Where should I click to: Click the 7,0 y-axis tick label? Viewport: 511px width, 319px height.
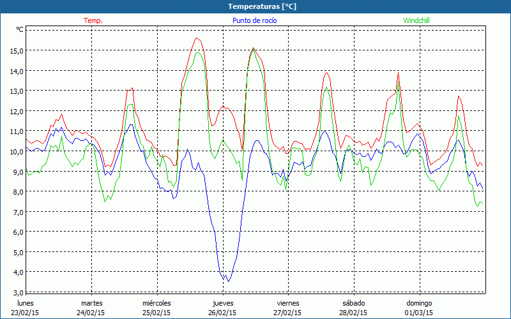[17, 212]
